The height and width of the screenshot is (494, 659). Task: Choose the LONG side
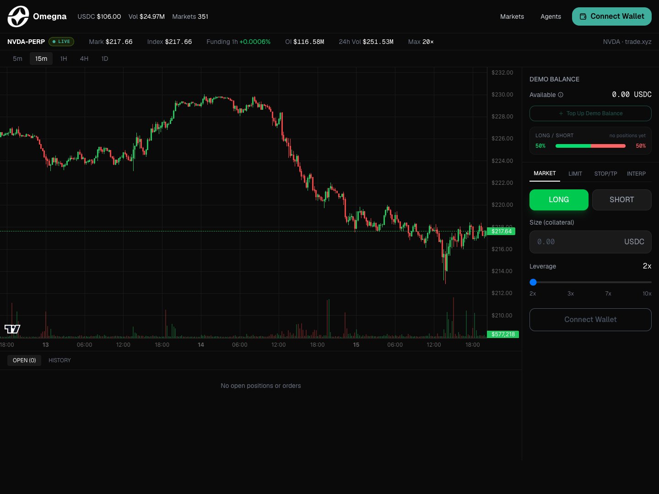click(x=559, y=200)
